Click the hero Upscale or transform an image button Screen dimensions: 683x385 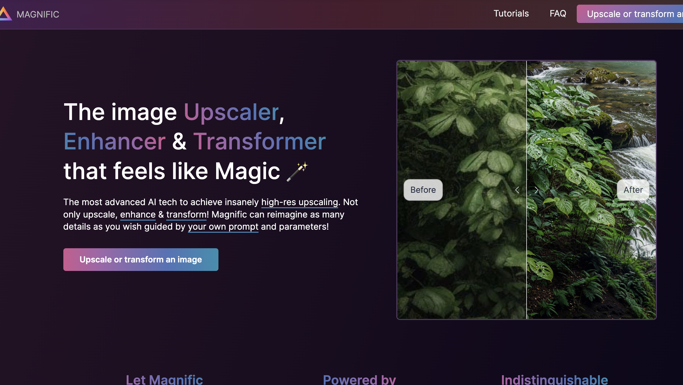coord(141,260)
